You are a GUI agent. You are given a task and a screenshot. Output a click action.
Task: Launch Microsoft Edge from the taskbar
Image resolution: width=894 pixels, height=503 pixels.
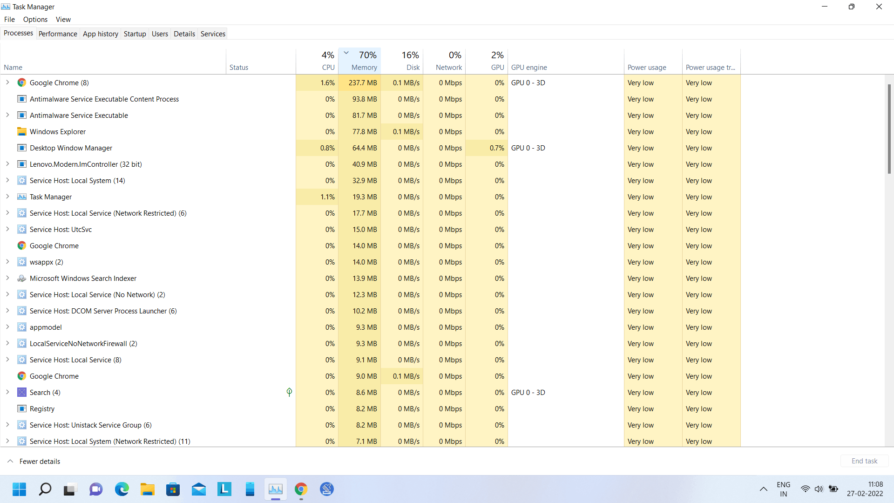coord(122,489)
